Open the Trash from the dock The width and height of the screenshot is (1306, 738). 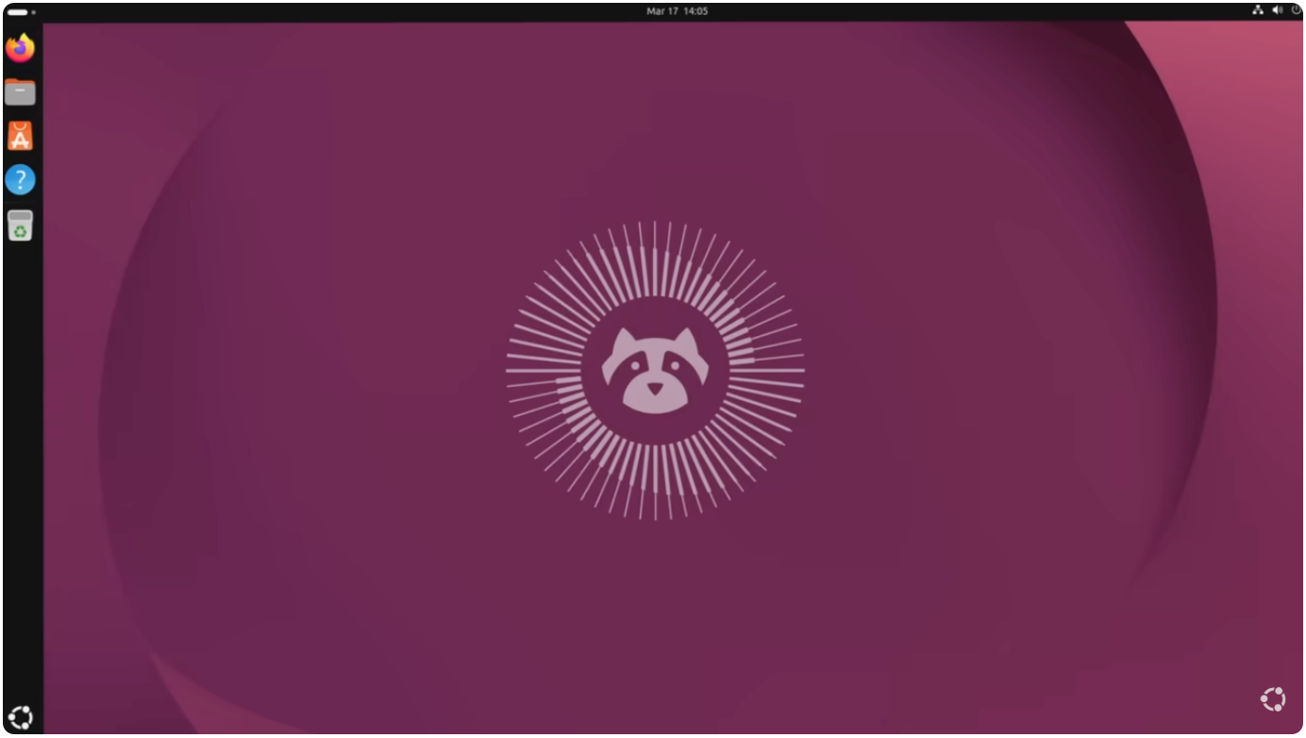click(20, 225)
